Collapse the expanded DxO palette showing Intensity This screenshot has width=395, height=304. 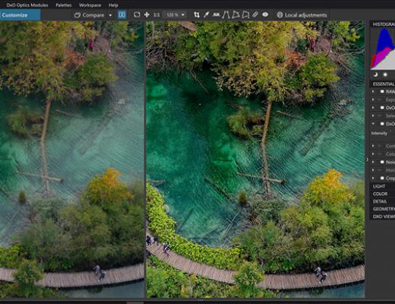(373, 124)
